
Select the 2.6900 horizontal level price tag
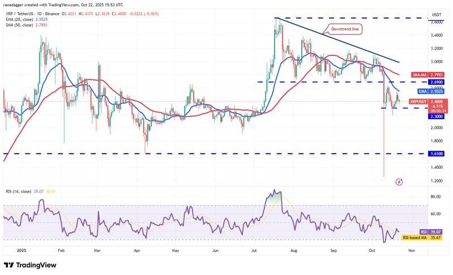tap(437, 82)
